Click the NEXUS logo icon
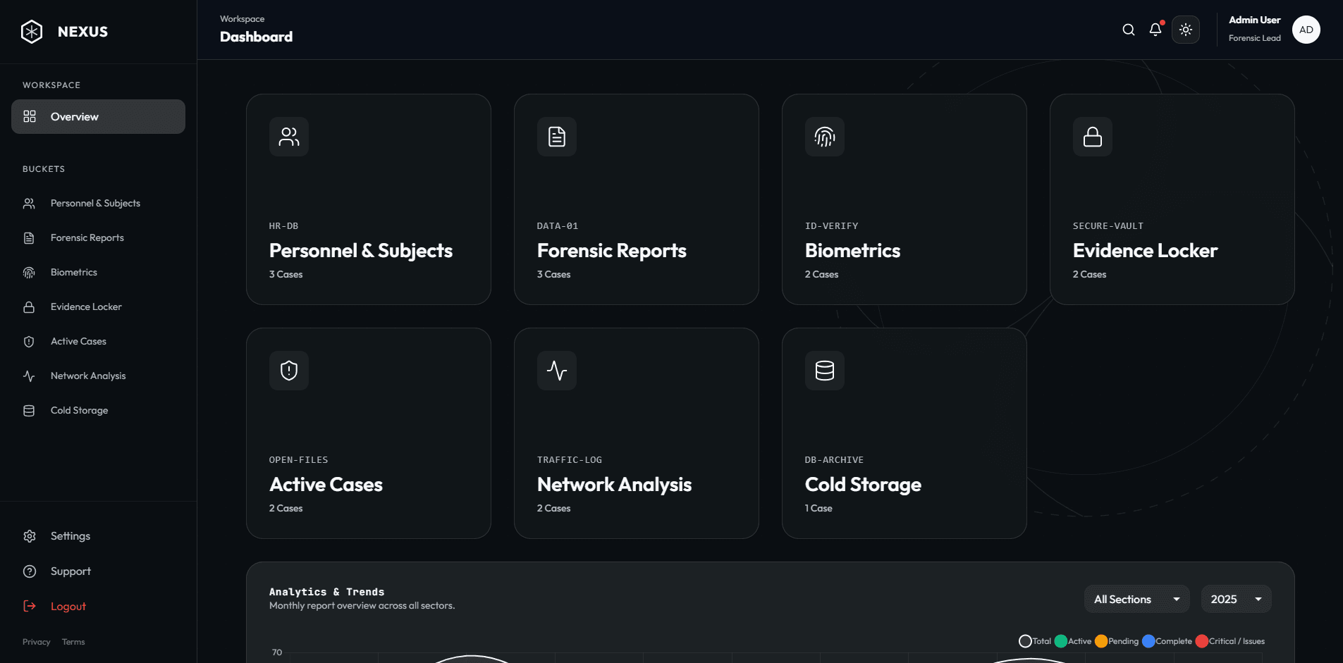 [31, 30]
